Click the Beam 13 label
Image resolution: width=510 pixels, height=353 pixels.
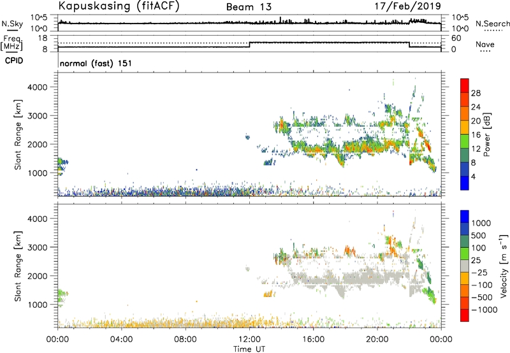(x=249, y=7)
